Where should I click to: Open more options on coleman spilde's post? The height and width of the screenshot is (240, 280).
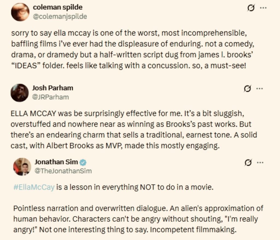(263, 8)
